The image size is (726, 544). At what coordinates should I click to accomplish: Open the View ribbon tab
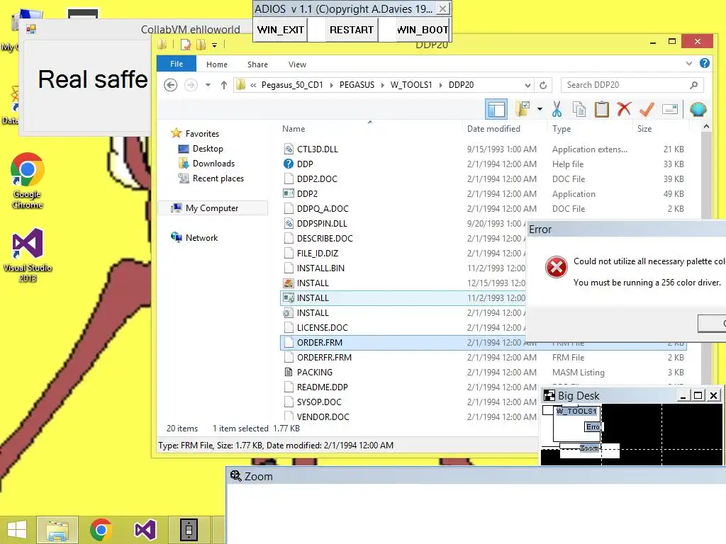297,64
